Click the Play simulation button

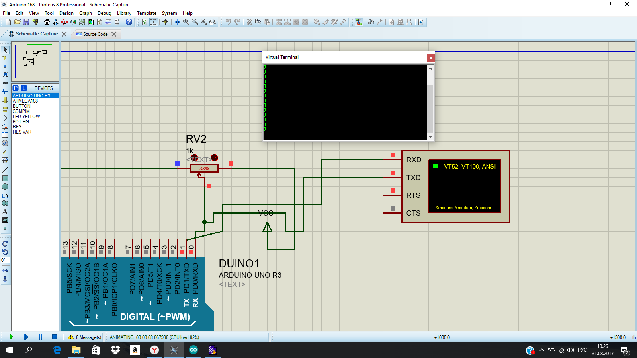(12, 337)
